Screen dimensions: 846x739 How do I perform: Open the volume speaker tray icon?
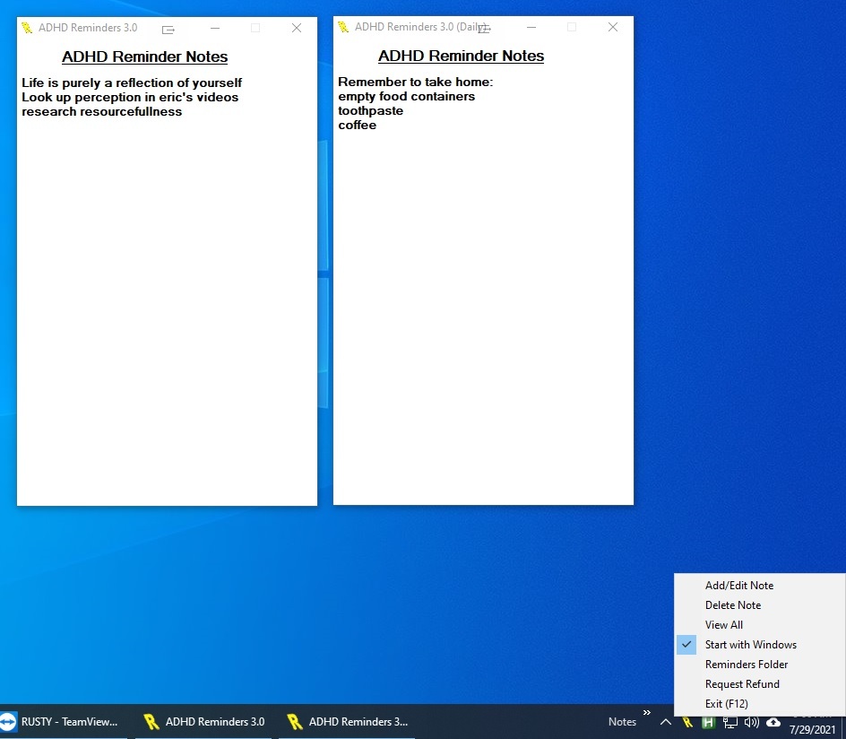pos(752,722)
